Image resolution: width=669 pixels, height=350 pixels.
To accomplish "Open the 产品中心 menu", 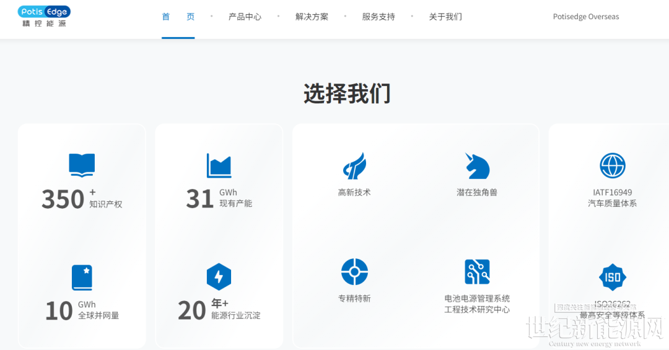I will [x=245, y=17].
